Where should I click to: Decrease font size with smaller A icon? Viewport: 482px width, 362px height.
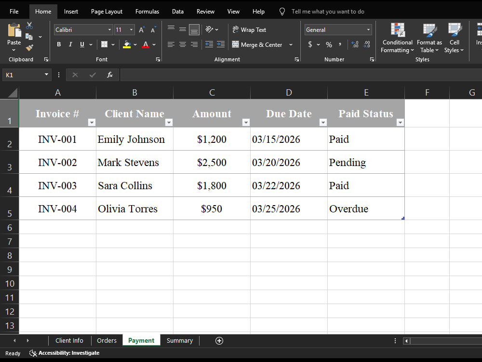coord(153,30)
